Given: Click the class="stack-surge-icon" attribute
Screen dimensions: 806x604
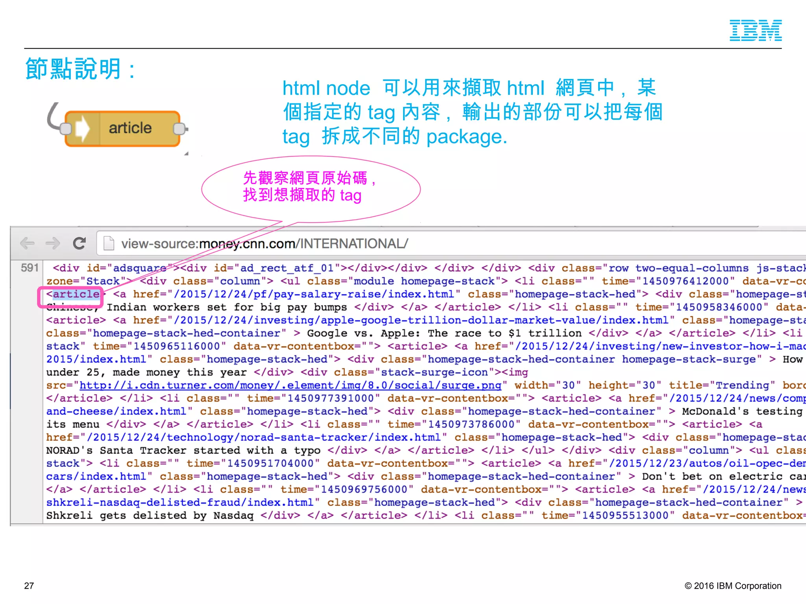Looking at the screenshot, I should tap(418, 372).
